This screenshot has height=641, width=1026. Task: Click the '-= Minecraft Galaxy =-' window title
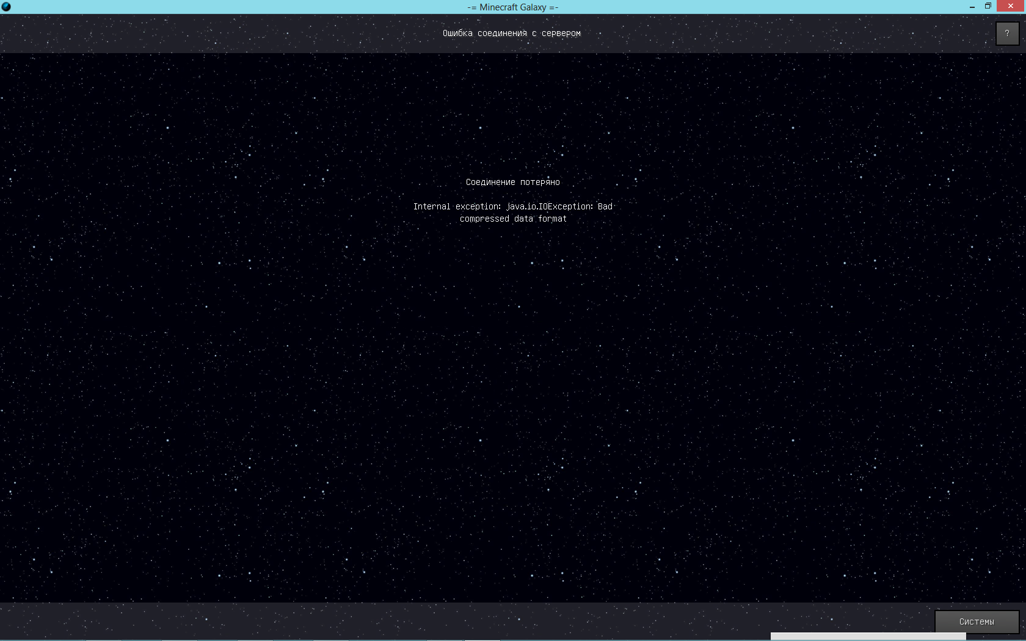(x=513, y=7)
